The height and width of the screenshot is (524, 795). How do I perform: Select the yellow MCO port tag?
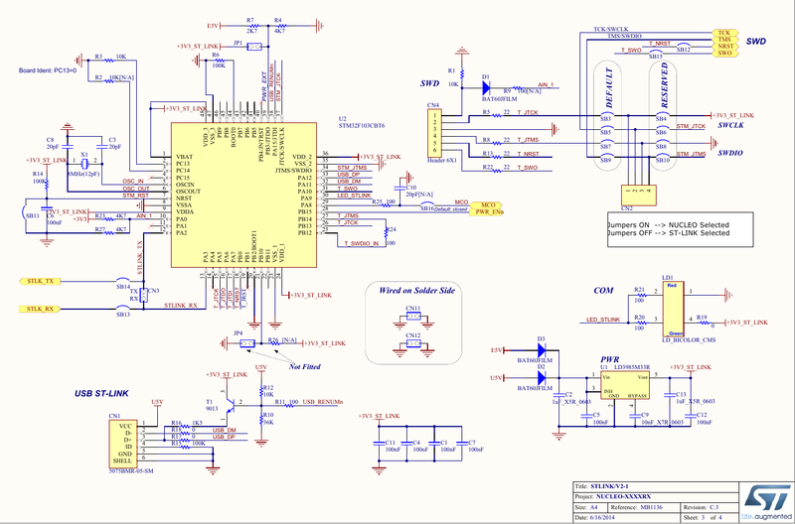click(x=486, y=205)
